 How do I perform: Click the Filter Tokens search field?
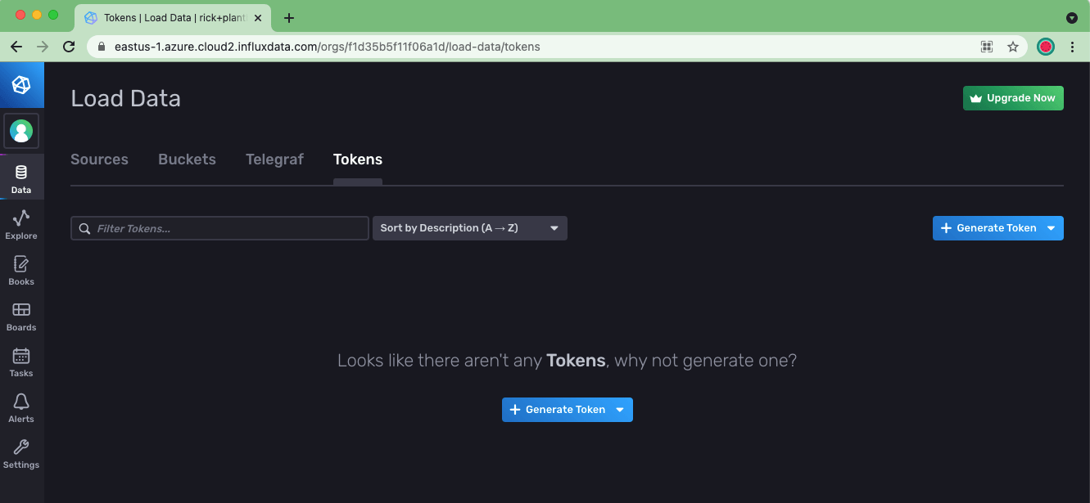219,228
